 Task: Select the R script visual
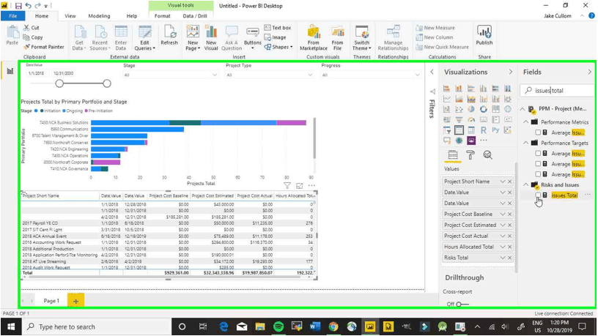[x=483, y=130]
